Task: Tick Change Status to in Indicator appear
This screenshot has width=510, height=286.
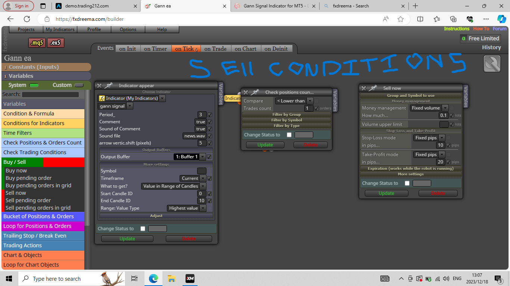Action: [x=143, y=229]
